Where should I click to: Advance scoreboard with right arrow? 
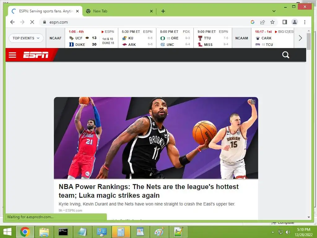pos(300,38)
